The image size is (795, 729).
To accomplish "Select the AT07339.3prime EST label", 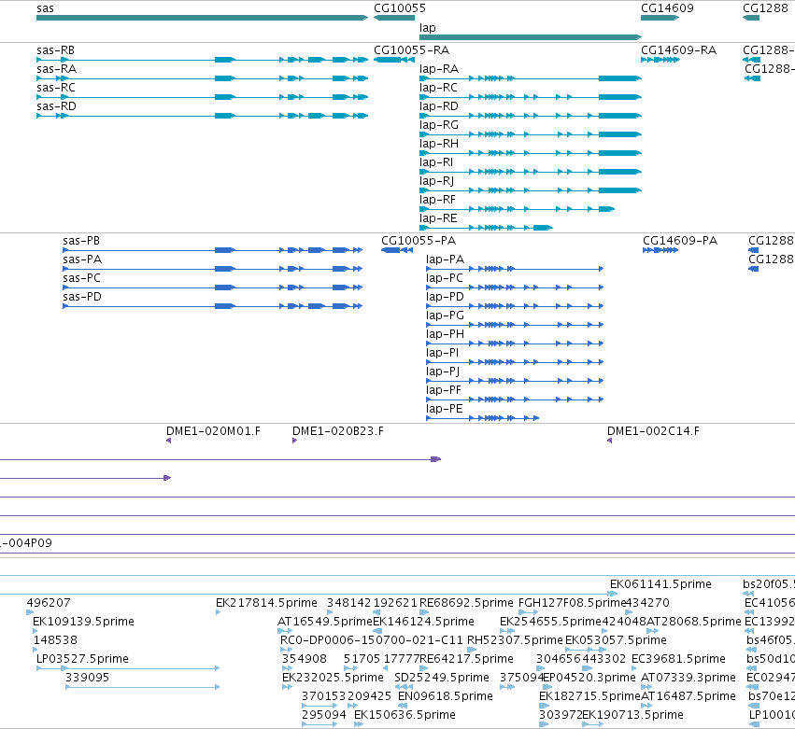I will click(688, 678).
